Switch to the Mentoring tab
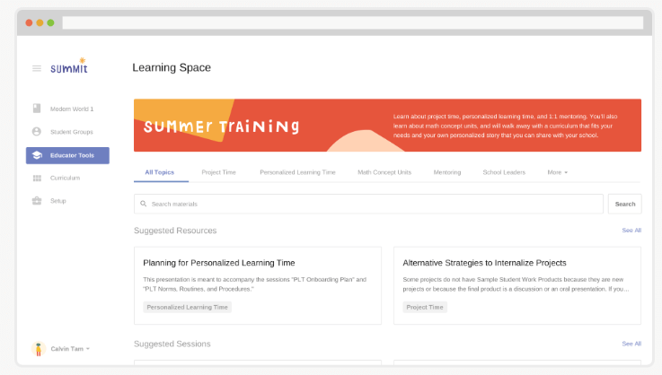The width and height of the screenshot is (662, 375). [447, 172]
